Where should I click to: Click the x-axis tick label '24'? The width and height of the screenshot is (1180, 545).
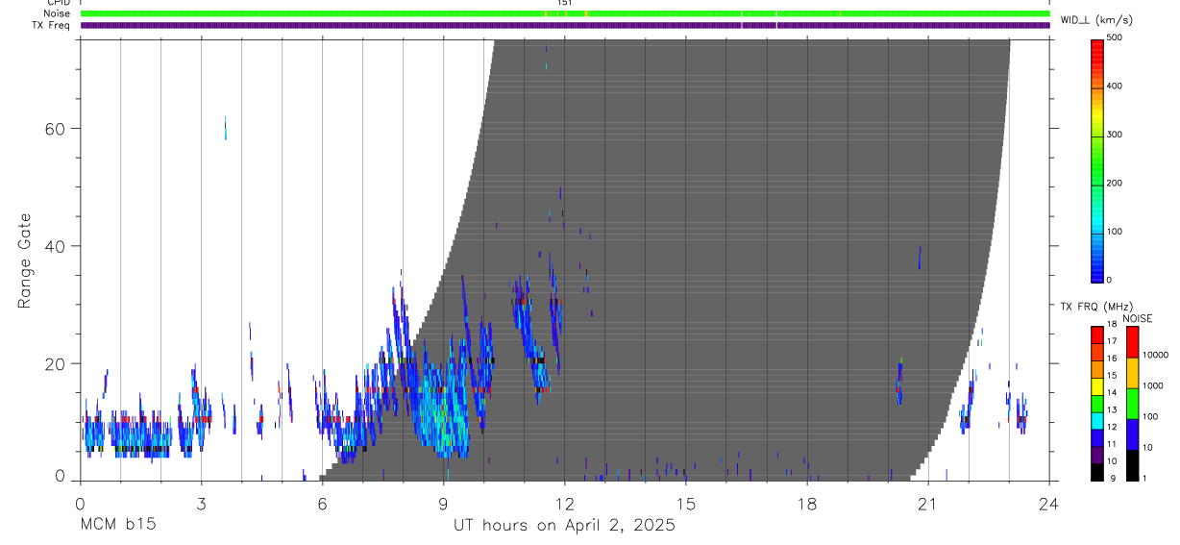coord(1048,504)
